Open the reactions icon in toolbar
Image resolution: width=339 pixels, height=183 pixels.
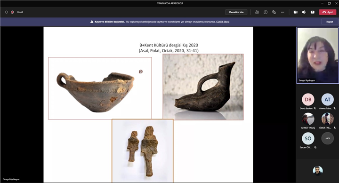[x=274, y=12]
